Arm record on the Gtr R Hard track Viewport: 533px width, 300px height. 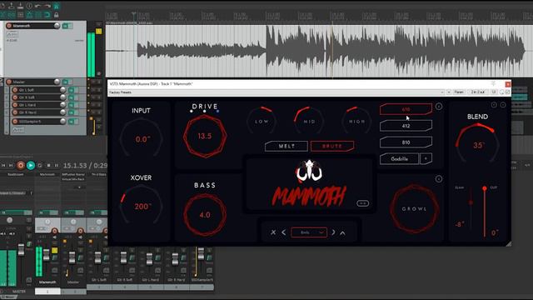coord(15,112)
